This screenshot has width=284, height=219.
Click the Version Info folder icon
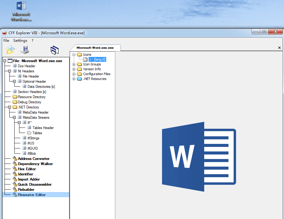tap(79, 69)
